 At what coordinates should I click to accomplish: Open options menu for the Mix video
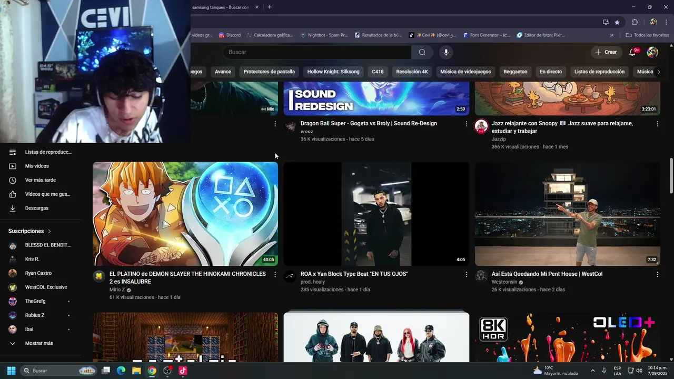[275, 124]
